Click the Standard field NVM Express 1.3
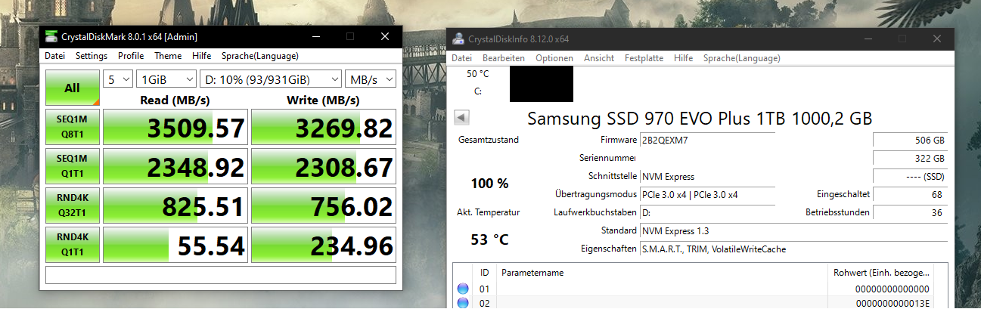 pos(793,230)
